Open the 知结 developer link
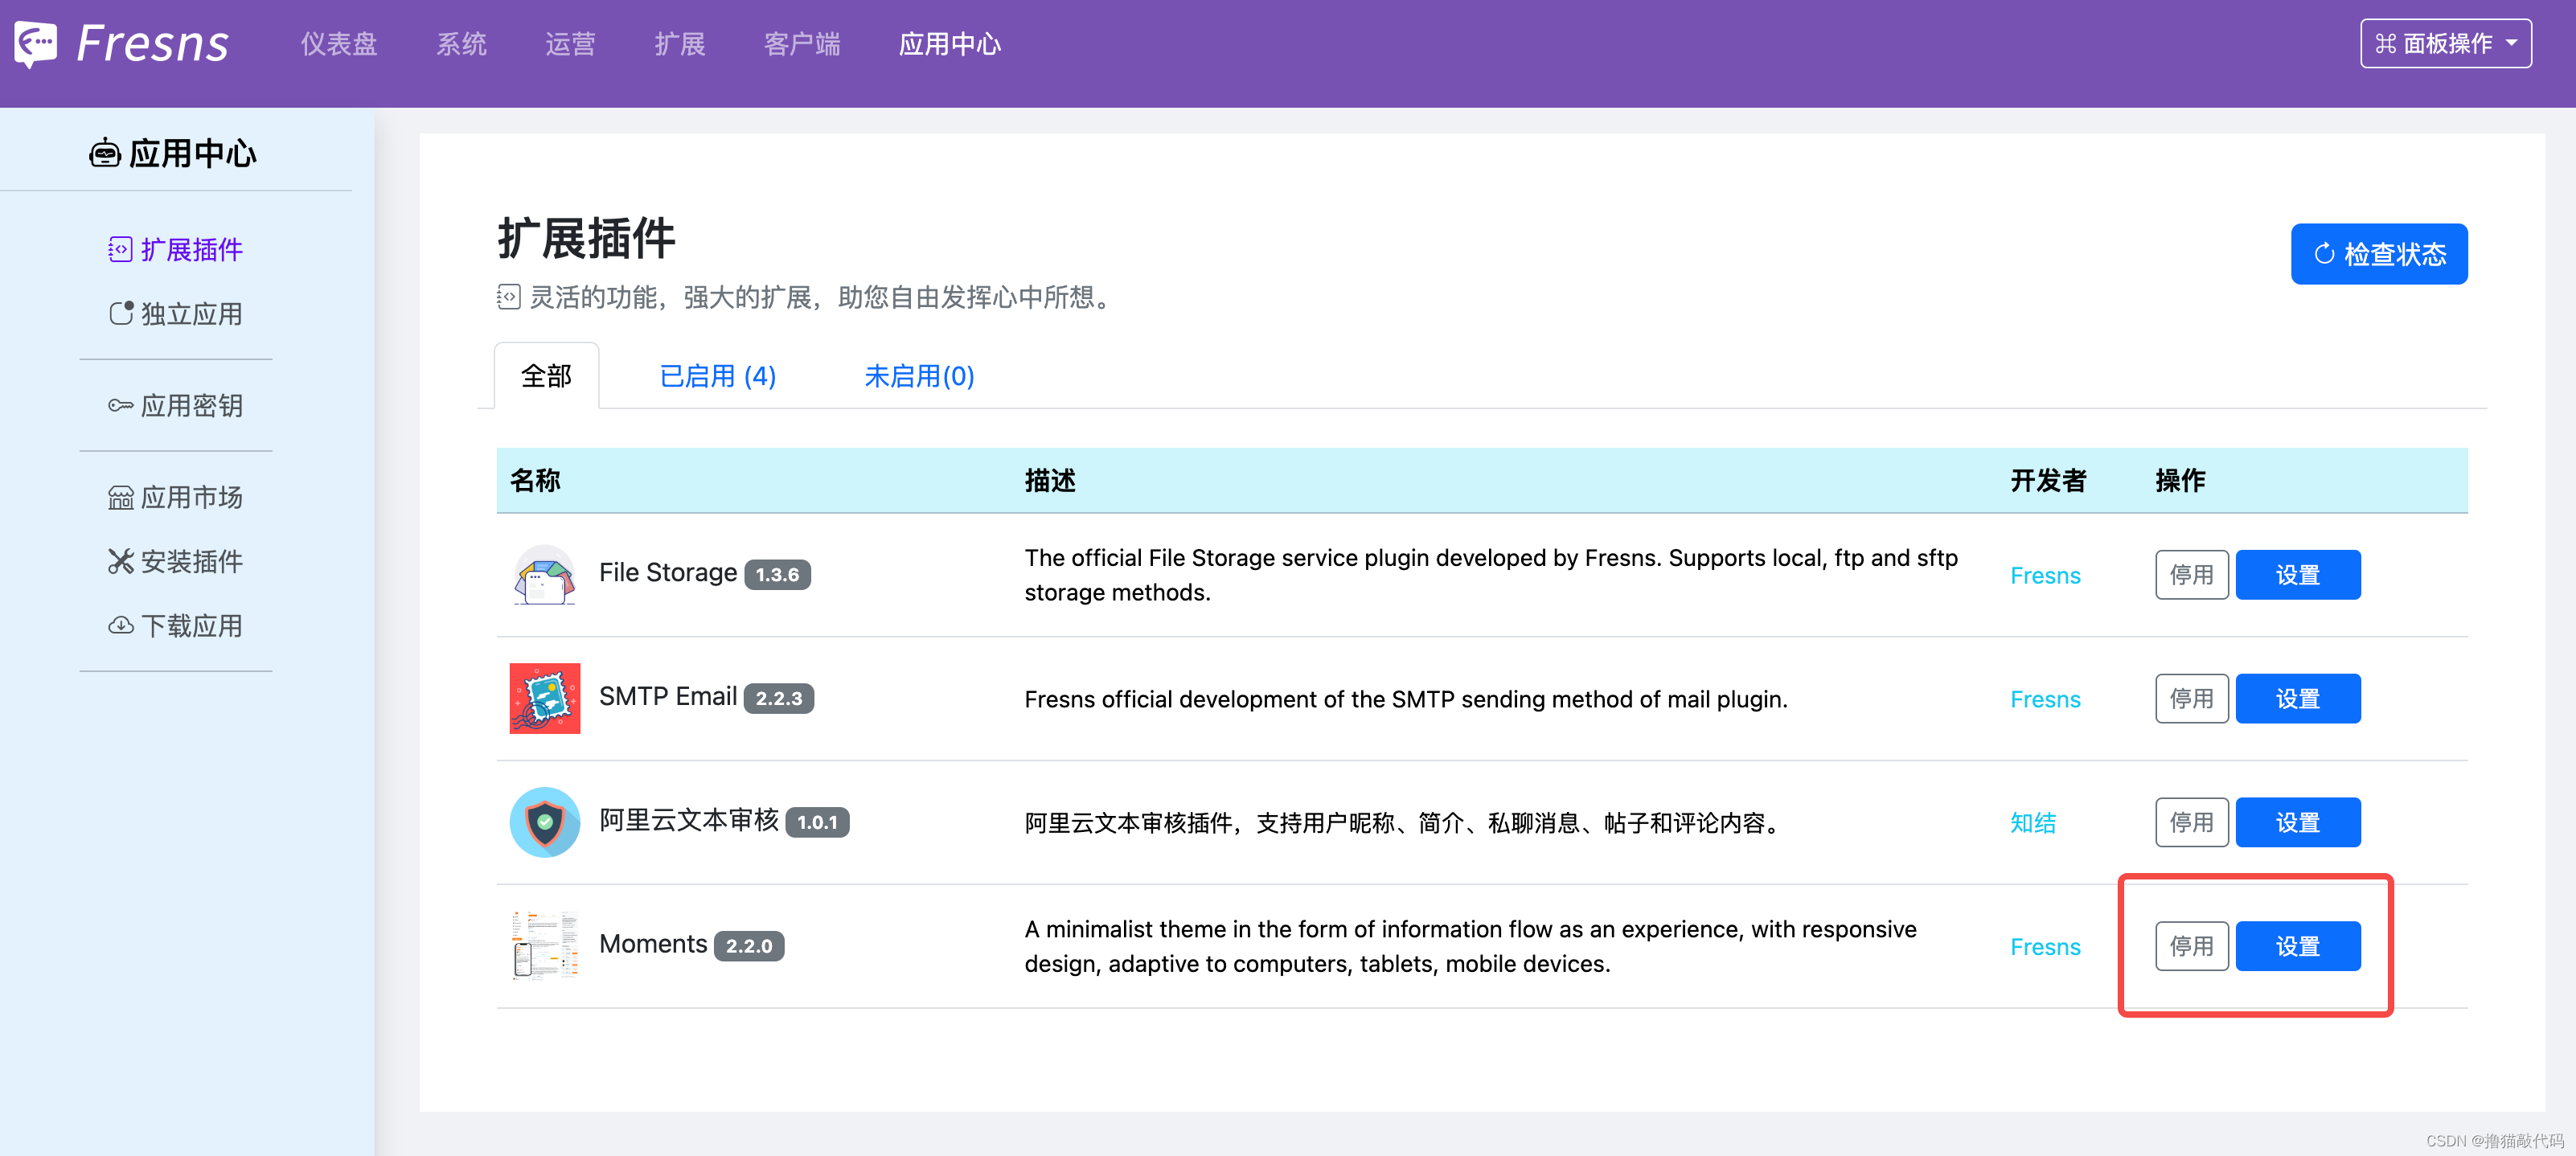 click(x=2032, y=823)
